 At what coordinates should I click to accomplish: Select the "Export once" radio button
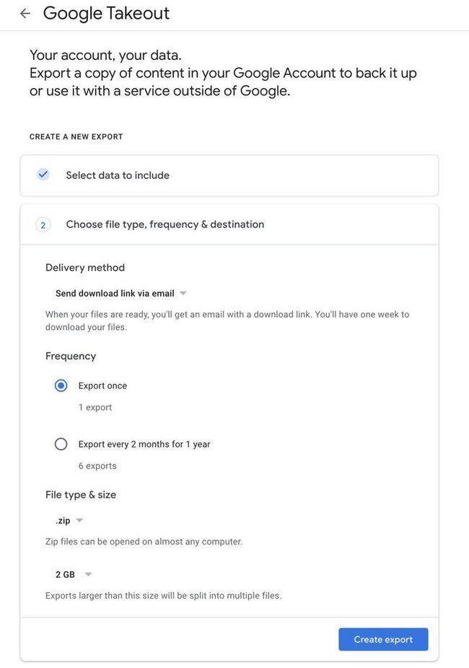[x=61, y=385]
